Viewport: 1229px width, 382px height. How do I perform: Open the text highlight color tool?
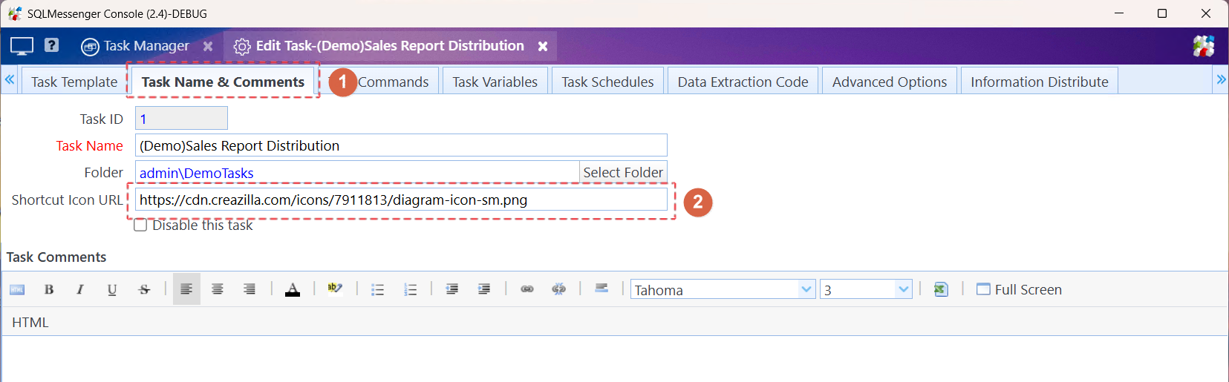tap(335, 289)
